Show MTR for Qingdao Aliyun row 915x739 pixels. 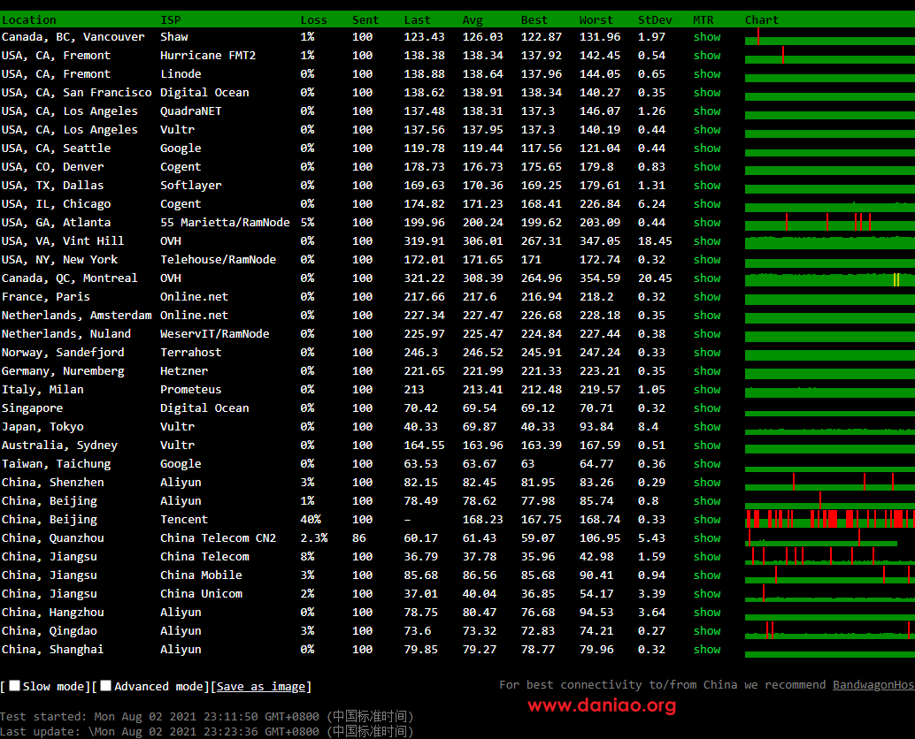(x=707, y=631)
